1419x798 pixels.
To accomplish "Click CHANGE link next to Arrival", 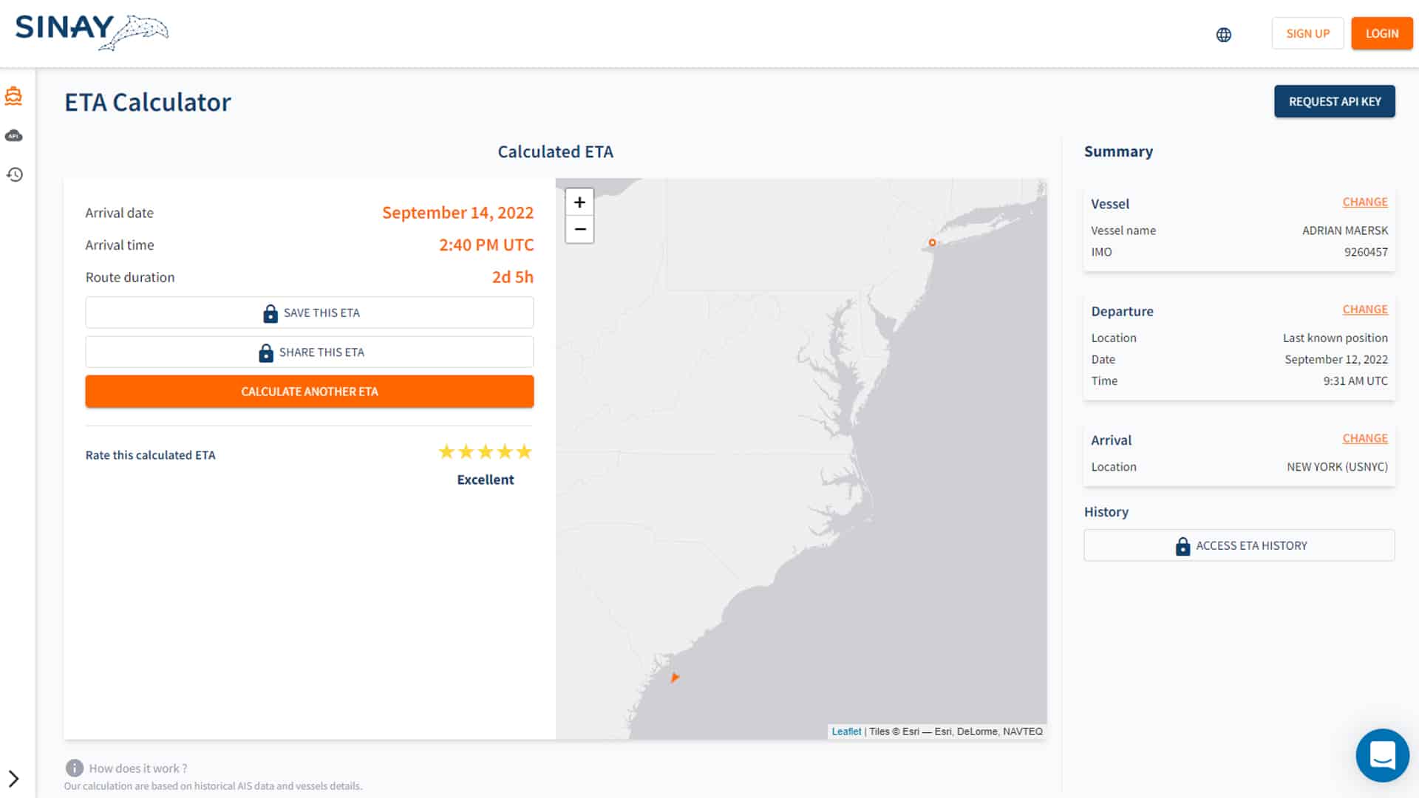I will [x=1365, y=437].
